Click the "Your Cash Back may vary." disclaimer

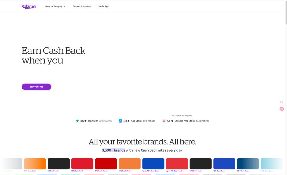pyautogui.click(x=182, y=116)
